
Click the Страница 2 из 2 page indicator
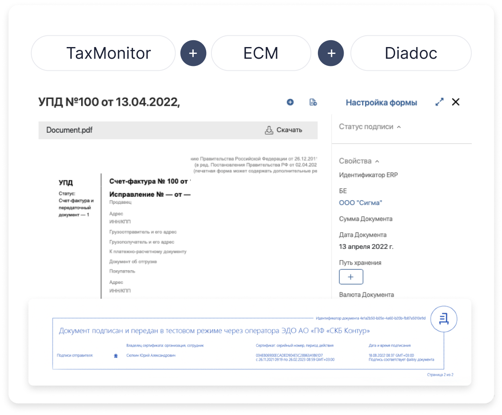[440, 375]
